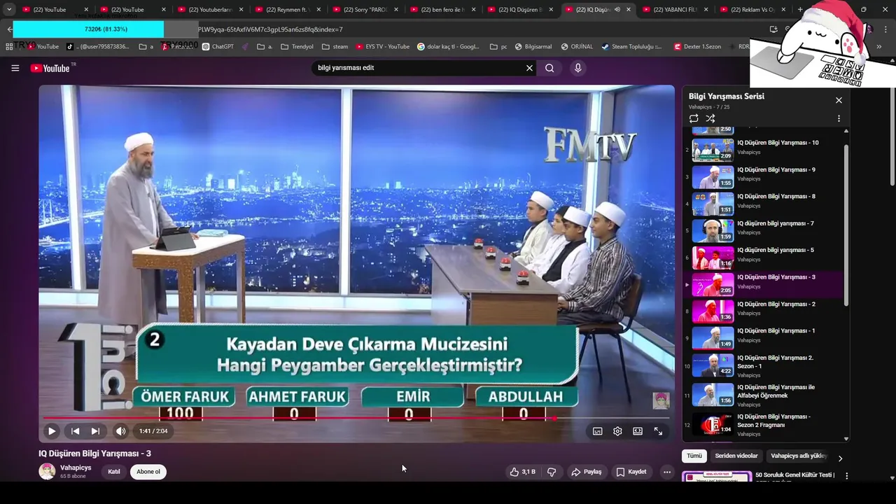The image size is (896, 504).
Task: Seek on the red video progress bar
Action: (x=356, y=419)
